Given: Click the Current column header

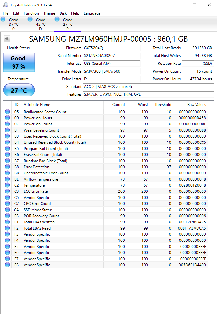Looking at the screenshot, I should (x=115, y=105).
